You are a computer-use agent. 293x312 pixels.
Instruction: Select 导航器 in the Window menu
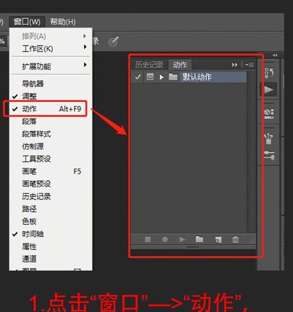51,84
